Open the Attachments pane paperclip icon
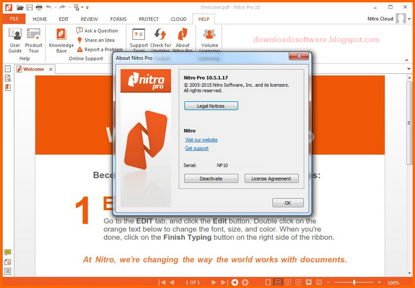Viewport: 415px width, 288px height. point(8,262)
